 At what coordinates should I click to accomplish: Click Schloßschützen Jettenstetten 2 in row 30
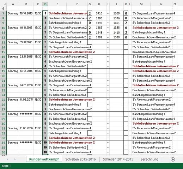(155, 124)
